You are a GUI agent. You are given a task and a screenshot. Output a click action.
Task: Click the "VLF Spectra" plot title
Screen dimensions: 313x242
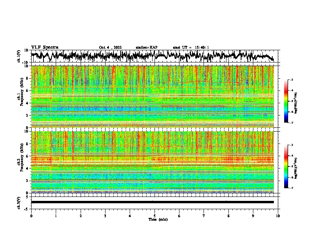coord(45,47)
